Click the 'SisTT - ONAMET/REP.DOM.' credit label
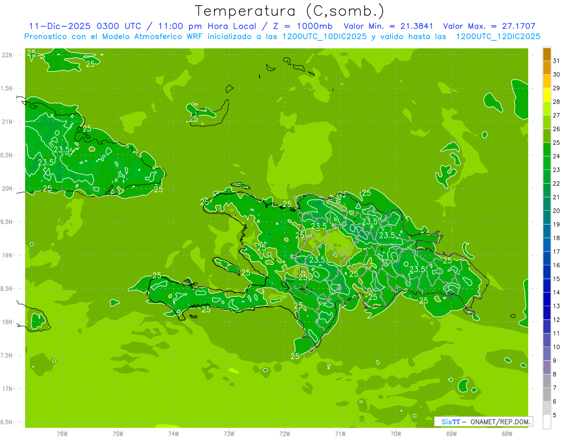 [484, 421]
